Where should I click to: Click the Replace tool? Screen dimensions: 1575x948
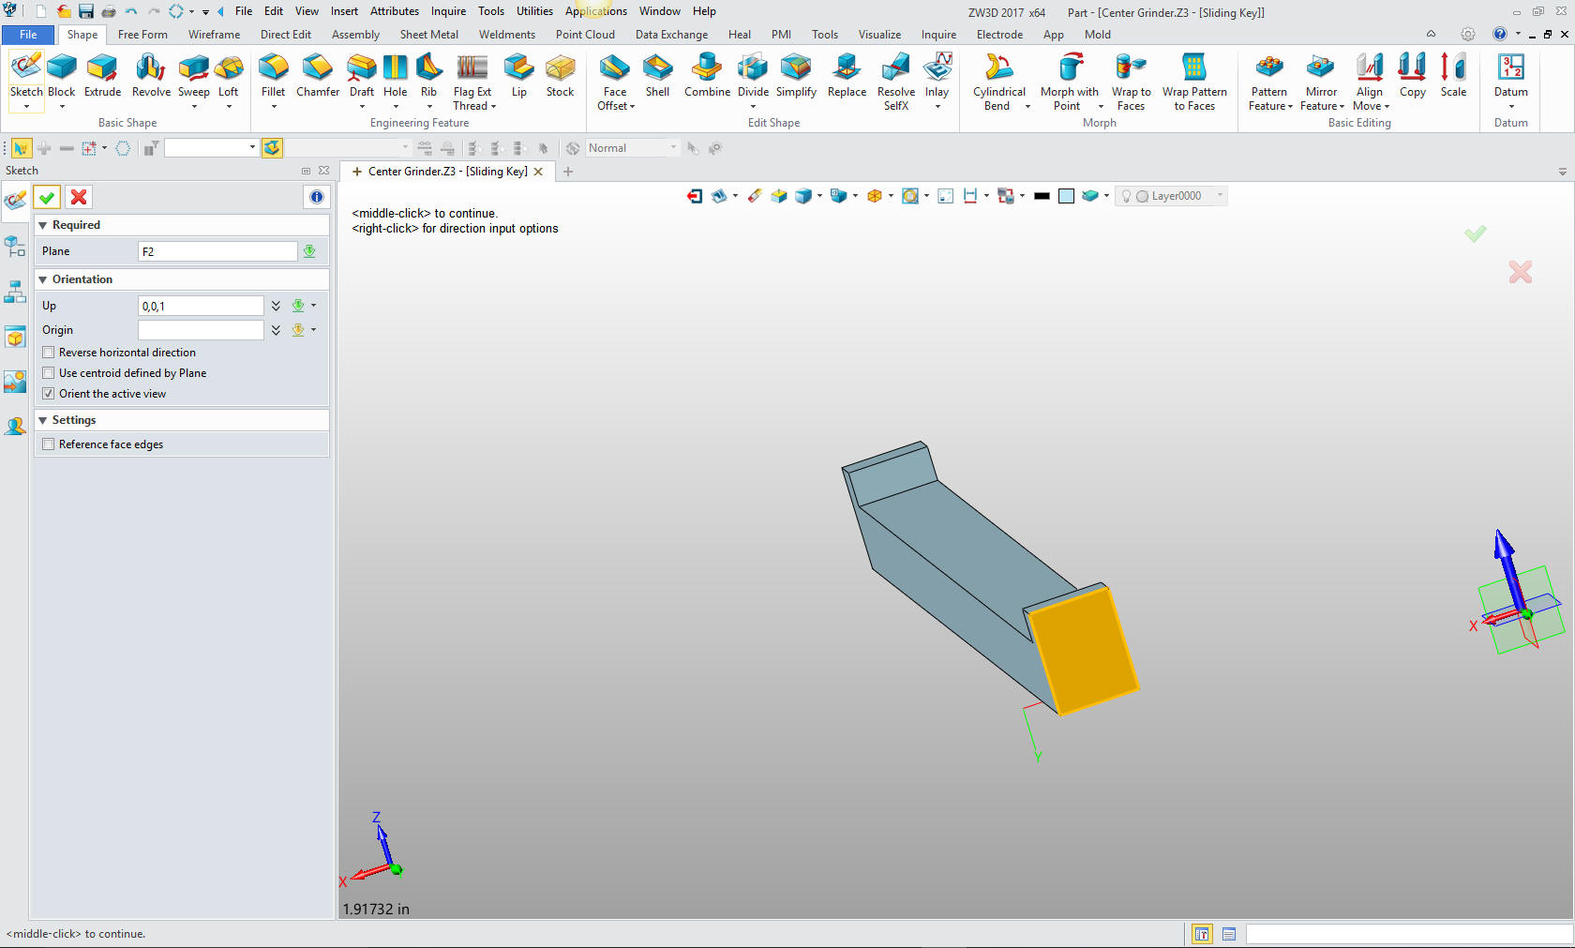click(847, 75)
